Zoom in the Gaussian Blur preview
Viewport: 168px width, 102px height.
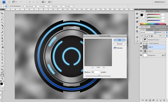104,68
